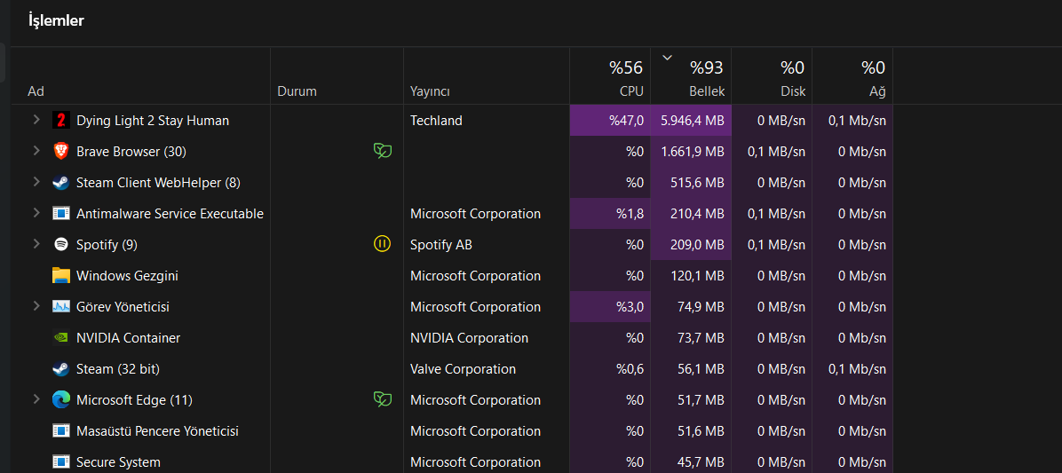Expand the Dying Light 2 Stay Human process
This screenshot has height=473, width=1062.
click(x=36, y=120)
